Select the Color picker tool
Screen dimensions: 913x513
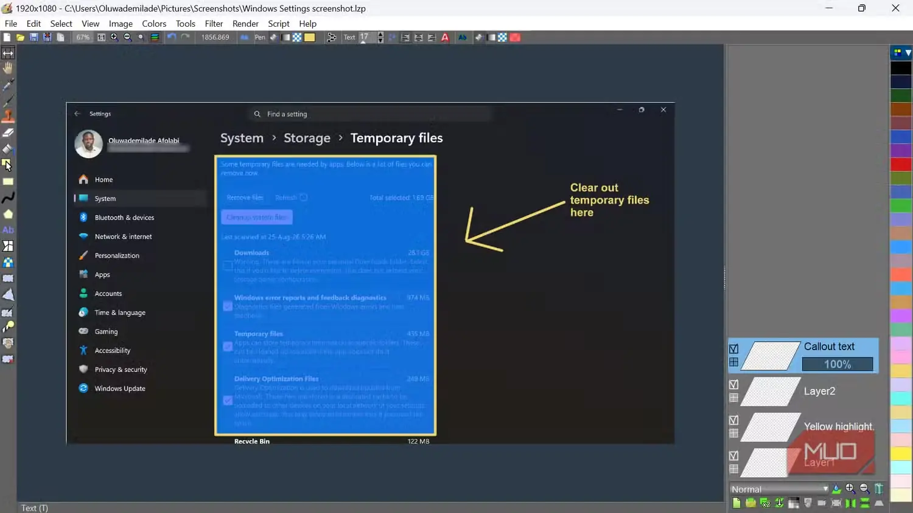8,84
